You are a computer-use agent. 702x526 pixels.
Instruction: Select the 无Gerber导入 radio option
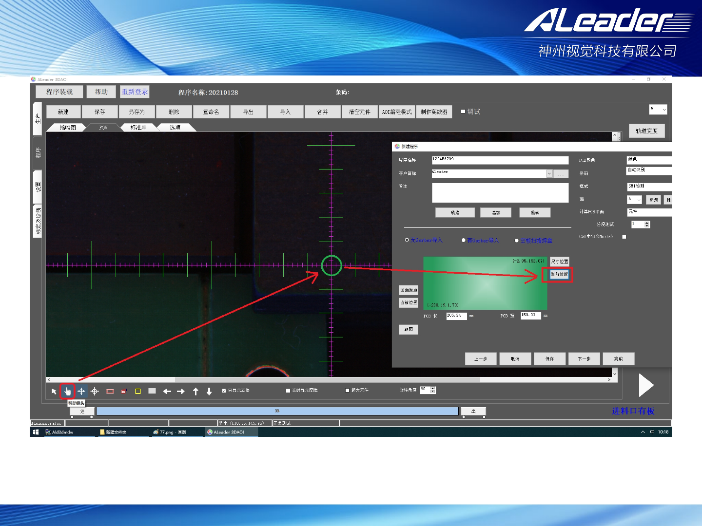(x=407, y=240)
